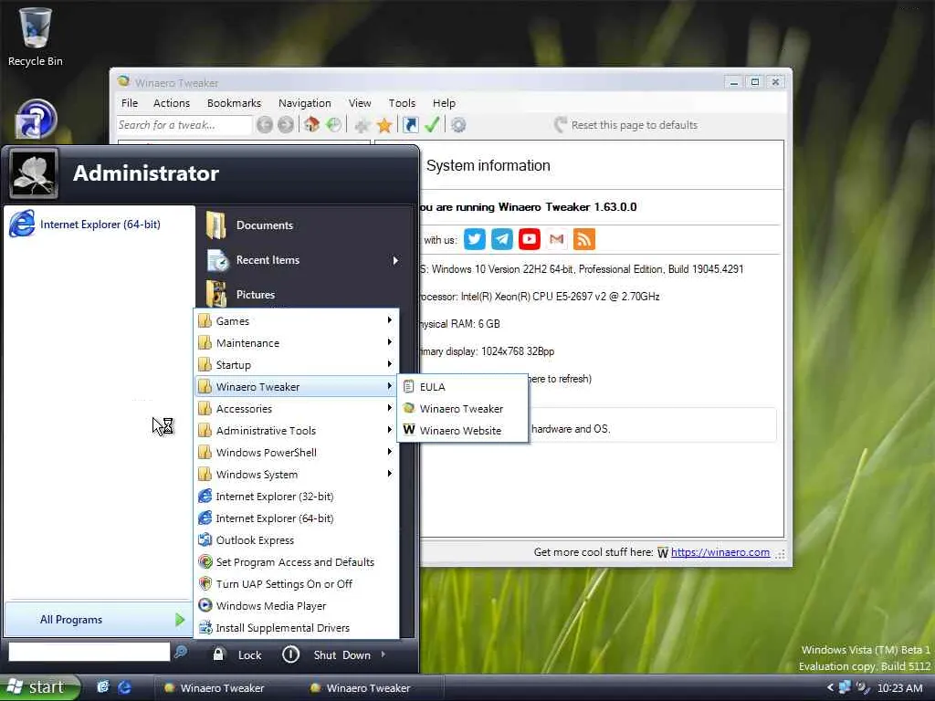Open Windows Media Player entry
This screenshot has width=935, height=701.
[x=297, y=606]
